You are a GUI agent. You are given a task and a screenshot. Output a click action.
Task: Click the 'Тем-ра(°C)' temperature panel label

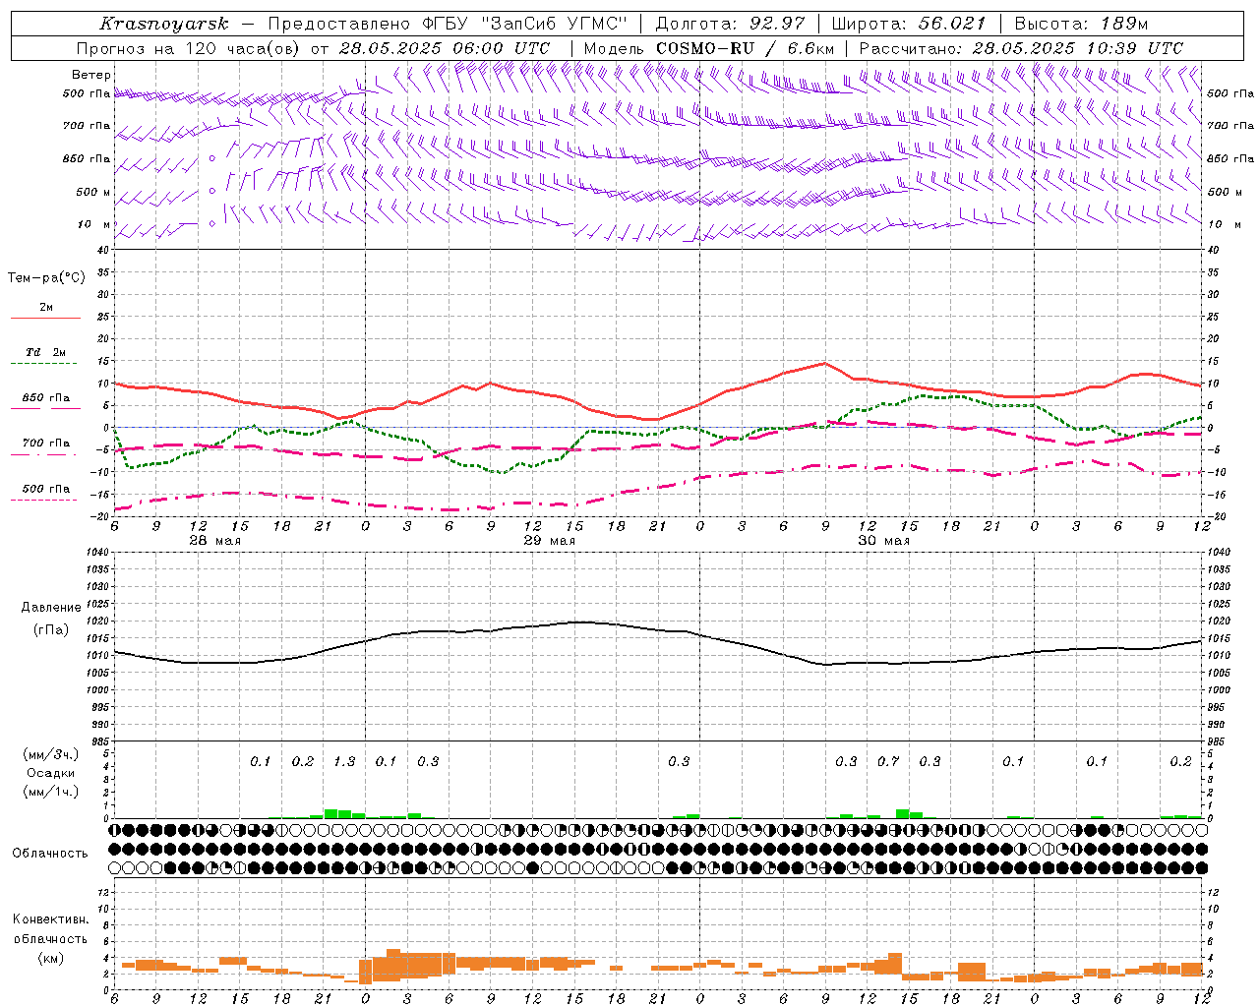pos(46,278)
